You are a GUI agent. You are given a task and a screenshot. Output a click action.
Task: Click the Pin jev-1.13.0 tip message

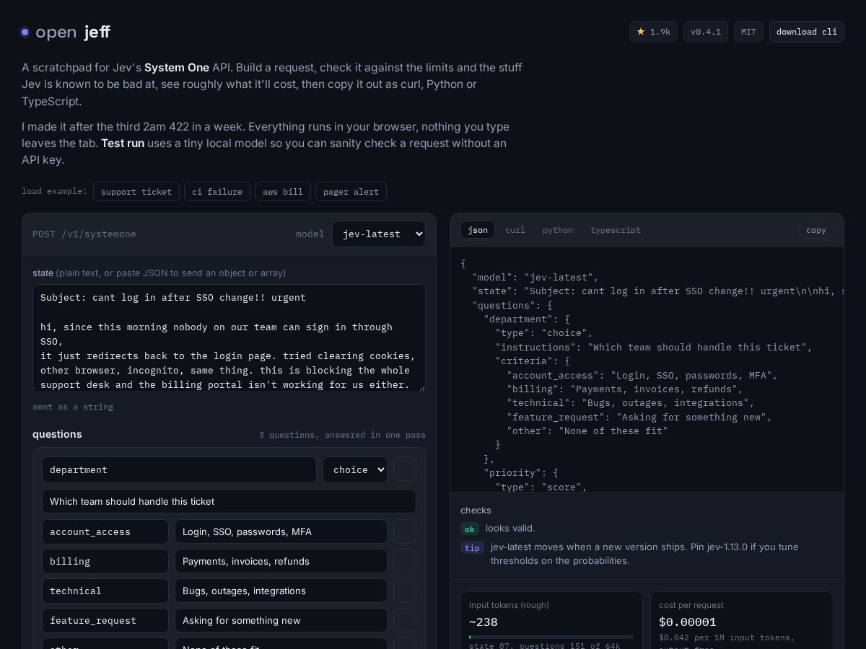644,554
